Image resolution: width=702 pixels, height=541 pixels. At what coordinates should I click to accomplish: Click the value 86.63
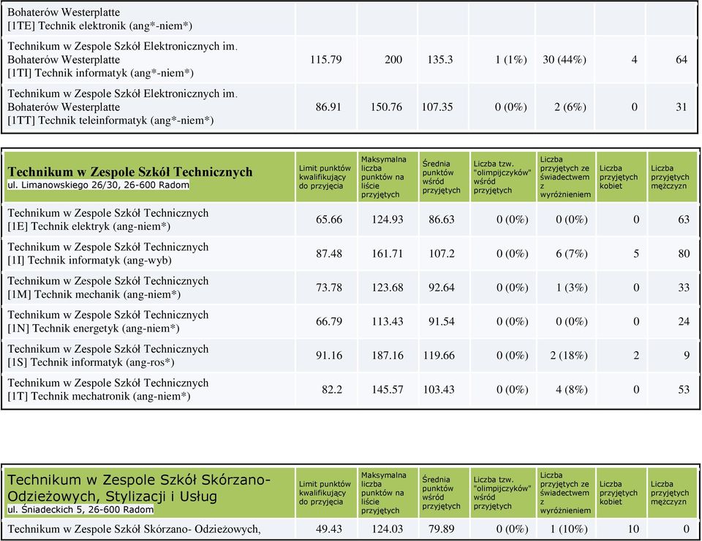(442, 220)
